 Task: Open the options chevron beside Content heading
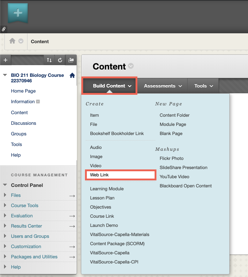pyautogui.click(x=131, y=66)
